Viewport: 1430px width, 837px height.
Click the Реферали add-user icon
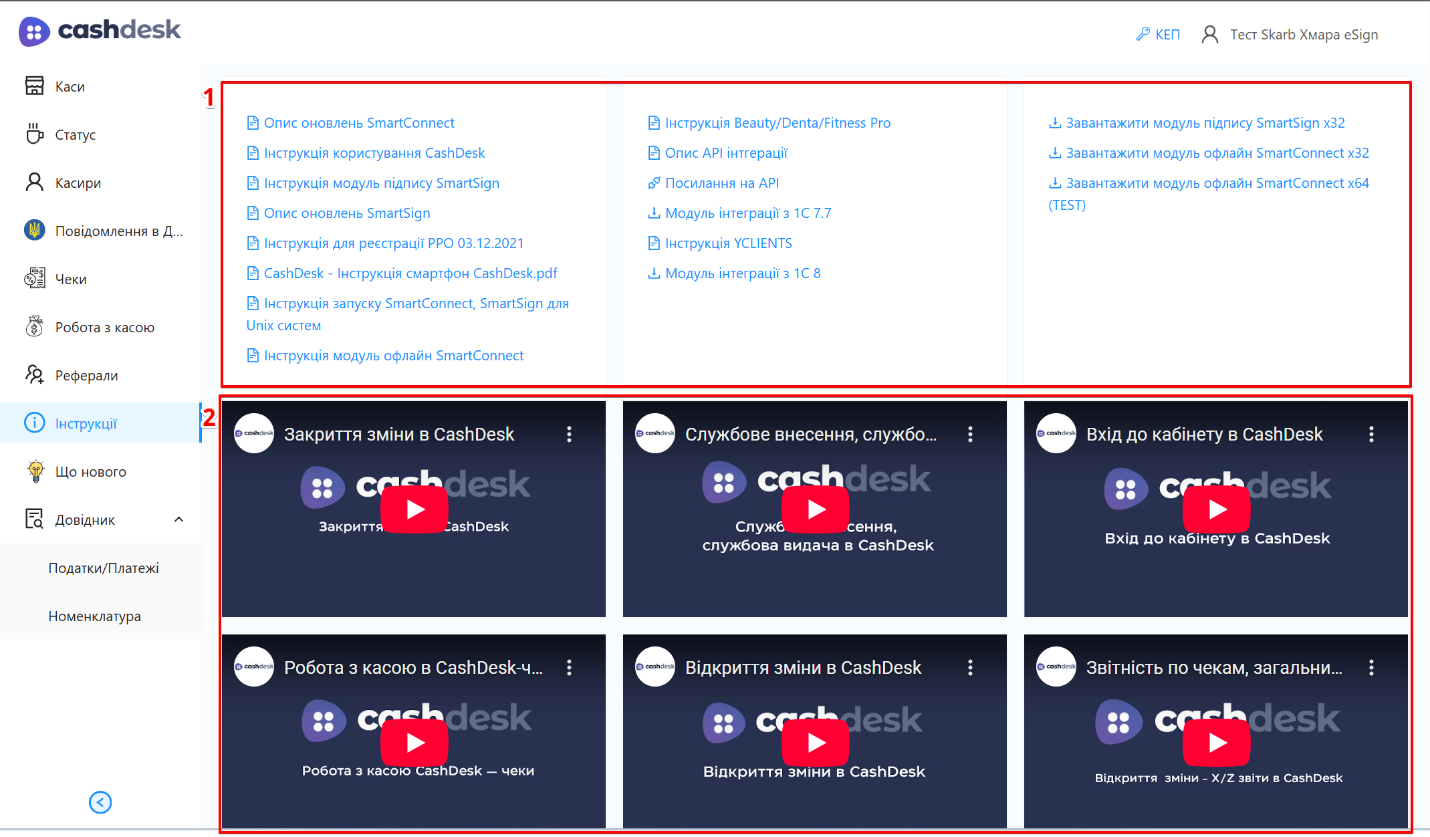pos(34,375)
